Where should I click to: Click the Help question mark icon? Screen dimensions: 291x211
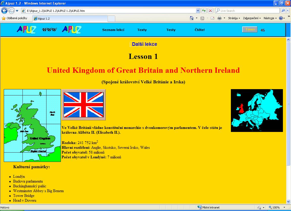point(281,18)
